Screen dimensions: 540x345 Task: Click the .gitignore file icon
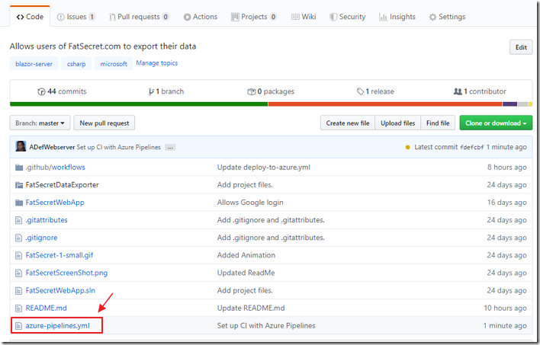coord(18,238)
